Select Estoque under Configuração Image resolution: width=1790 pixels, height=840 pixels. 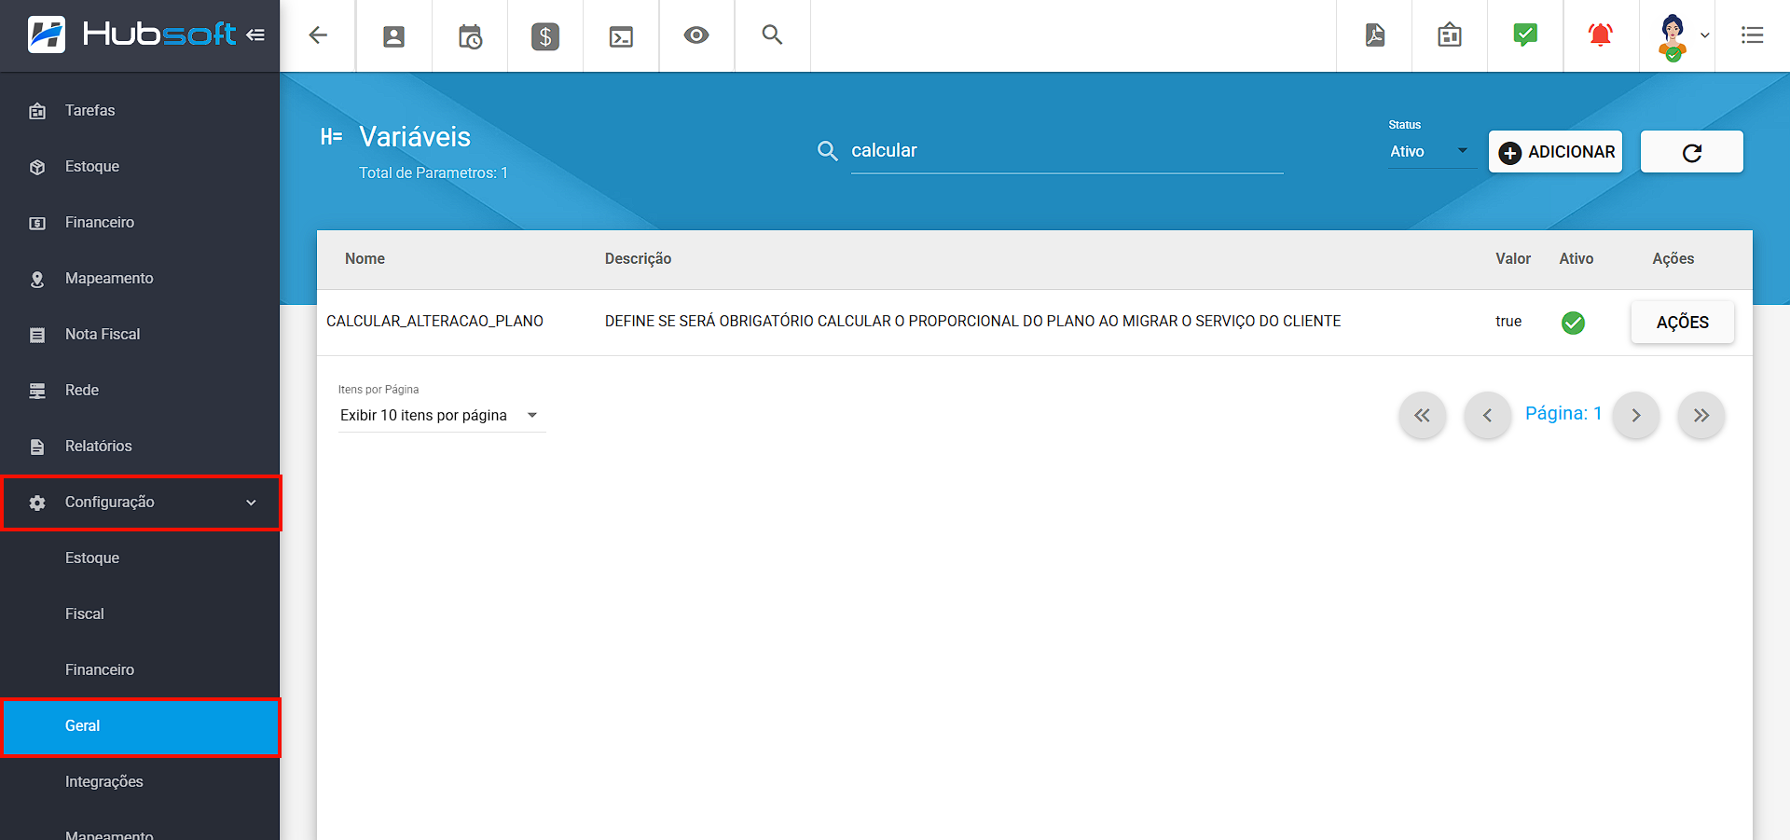140,558
